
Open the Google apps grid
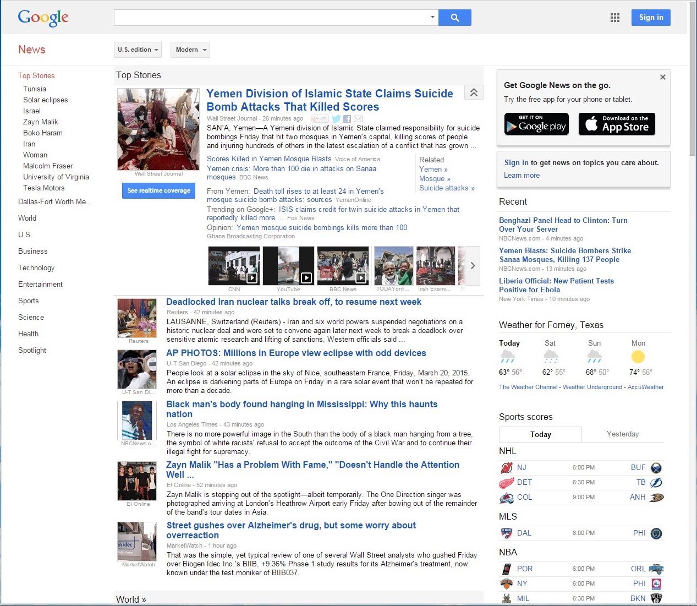click(615, 18)
